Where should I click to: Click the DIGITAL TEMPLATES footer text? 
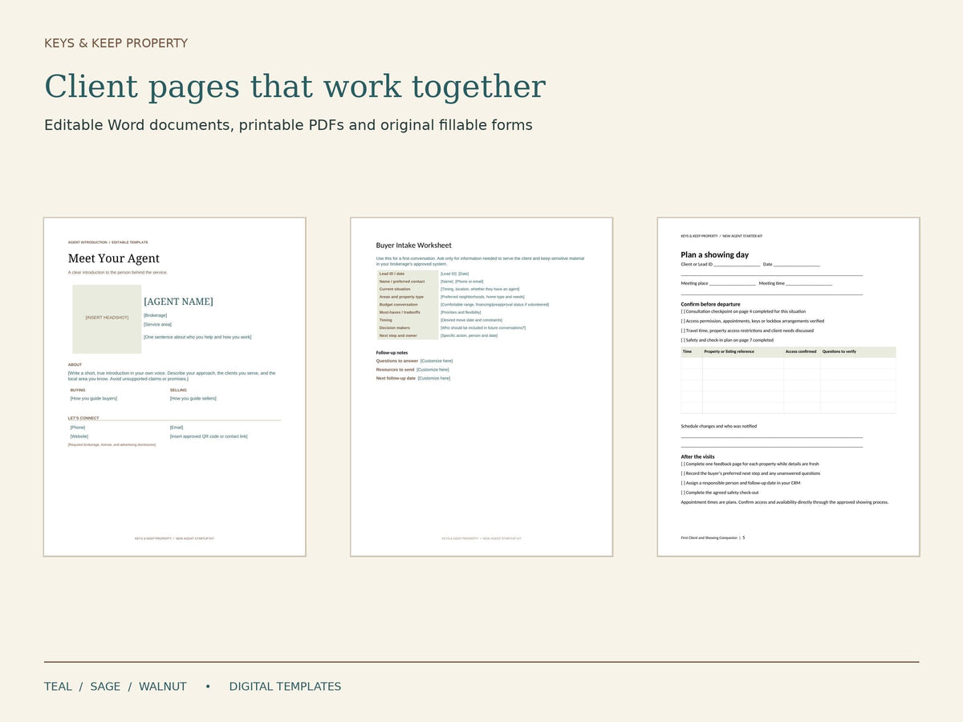click(285, 687)
